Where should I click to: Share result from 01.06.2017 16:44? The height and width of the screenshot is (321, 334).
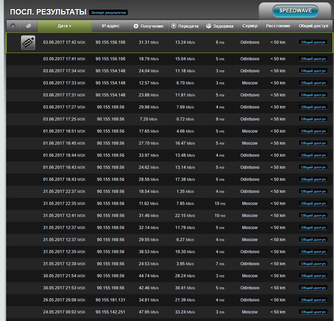(313, 155)
